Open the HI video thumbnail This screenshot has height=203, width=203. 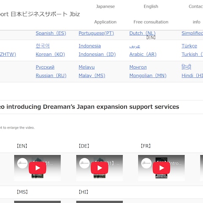[99, 202]
